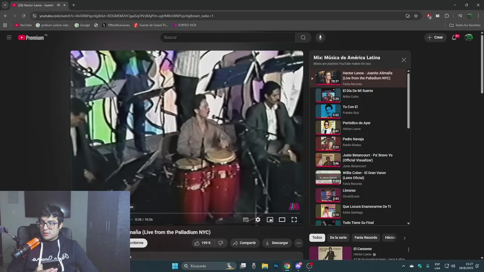
Task: Open Chrome three-dot menu
Action: (x=478, y=16)
